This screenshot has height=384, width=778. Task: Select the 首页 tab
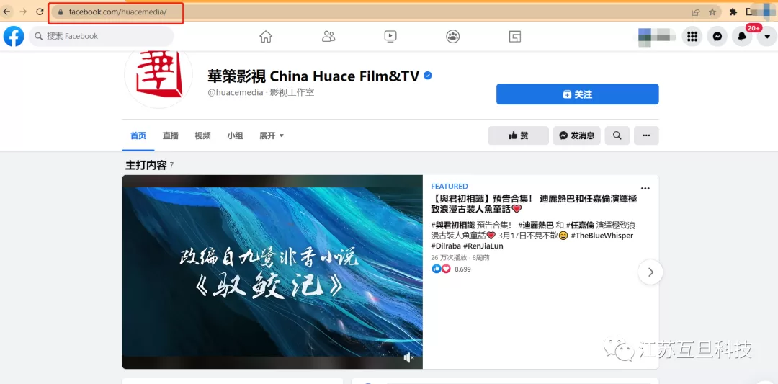click(x=138, y=135)
